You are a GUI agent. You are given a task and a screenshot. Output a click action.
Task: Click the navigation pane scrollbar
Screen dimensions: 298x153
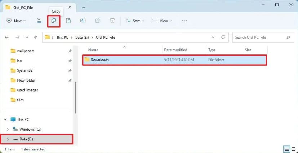pos(75,97)
